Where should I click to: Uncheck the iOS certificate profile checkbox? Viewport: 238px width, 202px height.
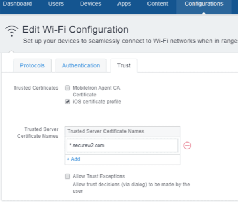(67, 102)
